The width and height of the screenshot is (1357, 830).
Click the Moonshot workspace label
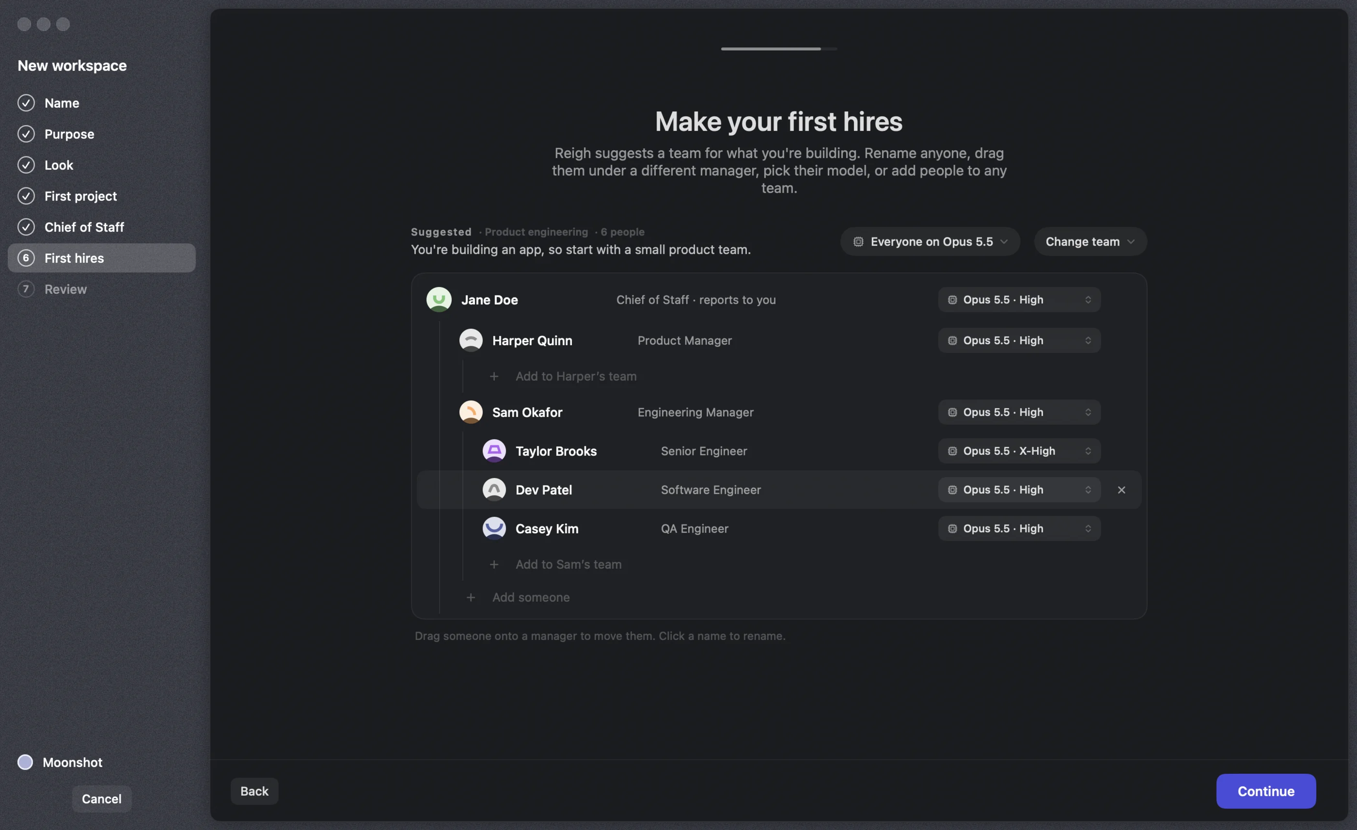(x=73, y=762)
